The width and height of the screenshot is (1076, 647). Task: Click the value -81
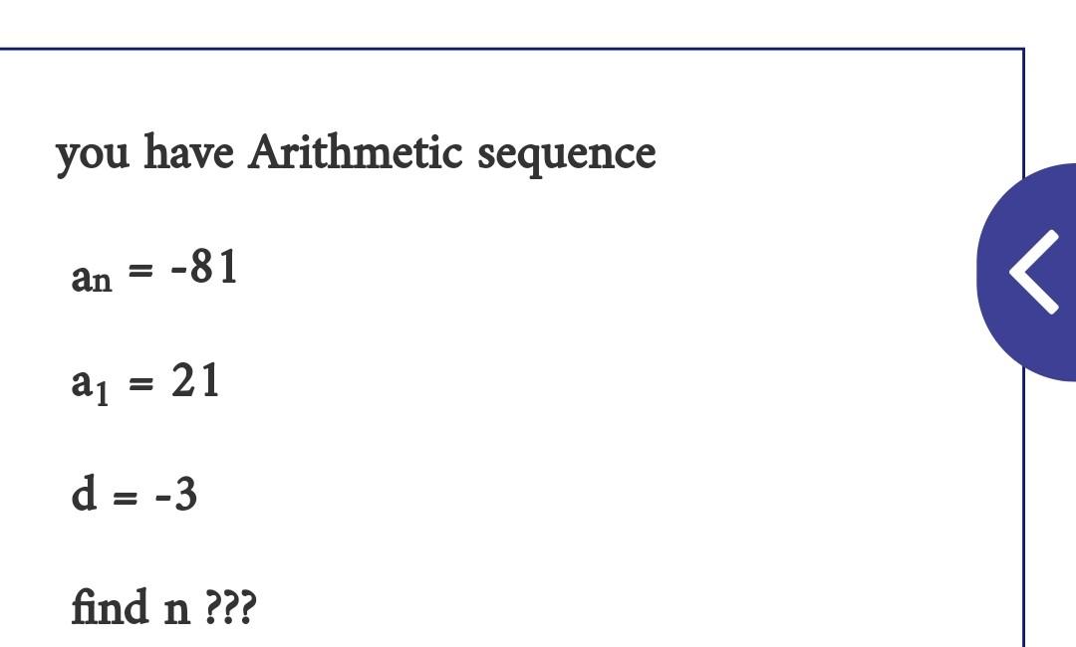[204, 266]
